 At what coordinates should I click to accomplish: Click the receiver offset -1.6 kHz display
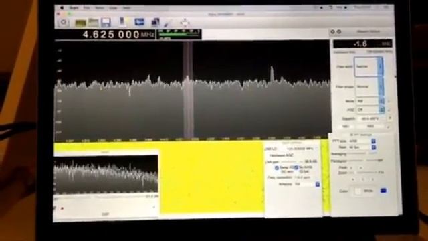362,44
